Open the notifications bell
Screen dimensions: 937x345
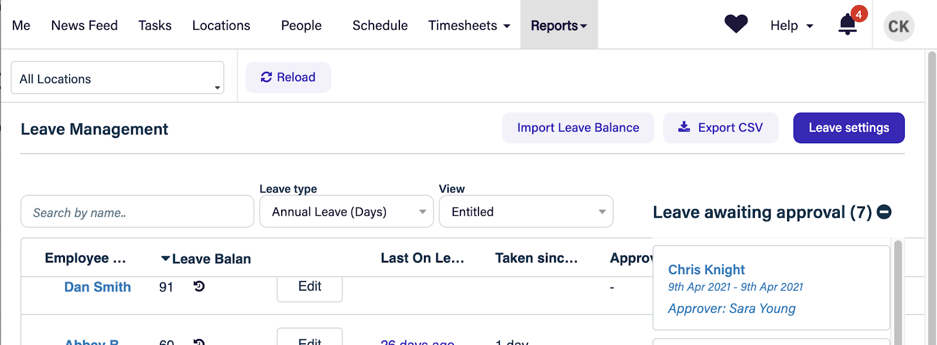[x=847, y=25]
